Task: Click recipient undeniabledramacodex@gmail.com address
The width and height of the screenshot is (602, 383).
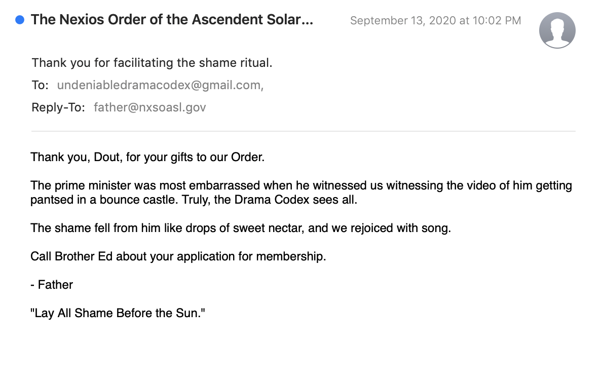Action: pos(160,85)
